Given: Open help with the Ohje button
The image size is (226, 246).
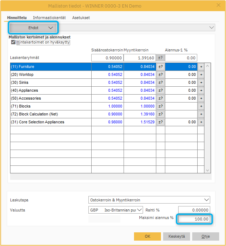Looking at the screenshot, I should click(x=206, y=237).
